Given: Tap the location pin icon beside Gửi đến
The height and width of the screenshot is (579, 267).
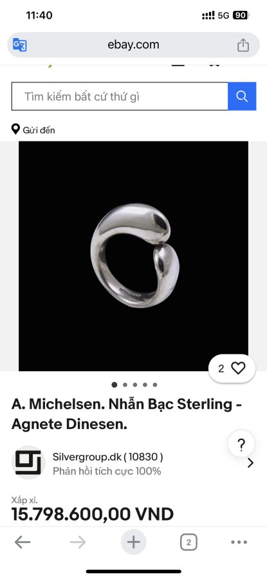Looking at the screenshot, I should point(15,129).
